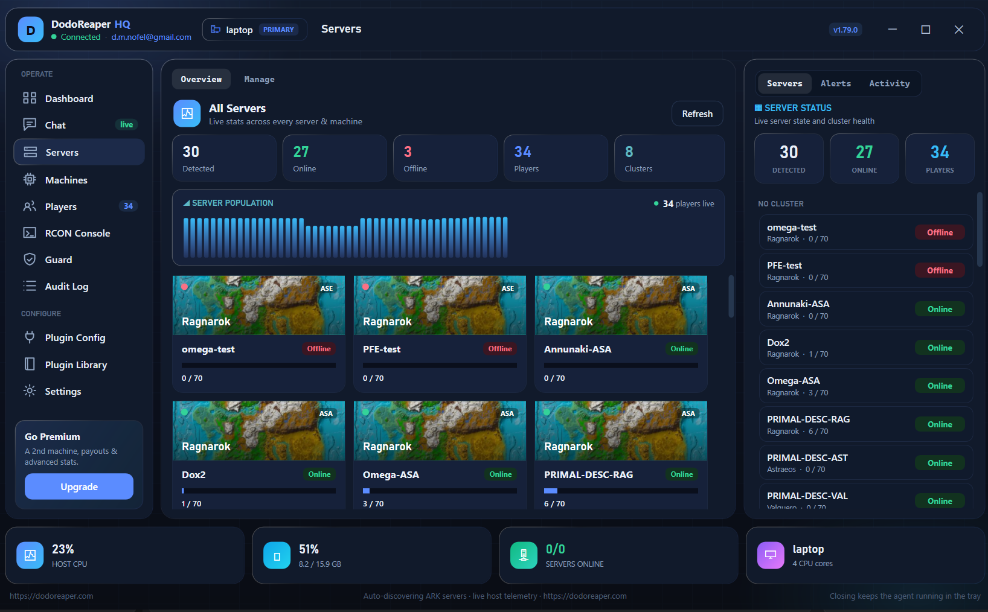Open Settings gear icon in sidebar
Image resolution: width=988 pixels, height=612 pixels.
[30, 391]
